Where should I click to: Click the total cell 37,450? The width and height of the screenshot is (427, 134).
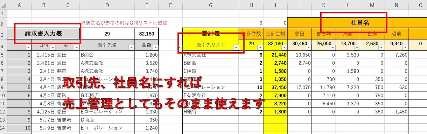pyautogui.click(x=275, y=87)
